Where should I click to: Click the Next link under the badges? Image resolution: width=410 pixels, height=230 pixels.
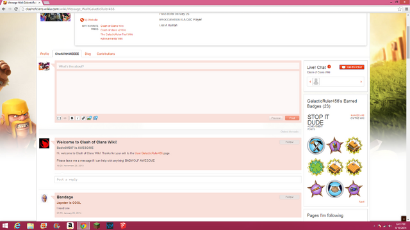coord(361,202)
